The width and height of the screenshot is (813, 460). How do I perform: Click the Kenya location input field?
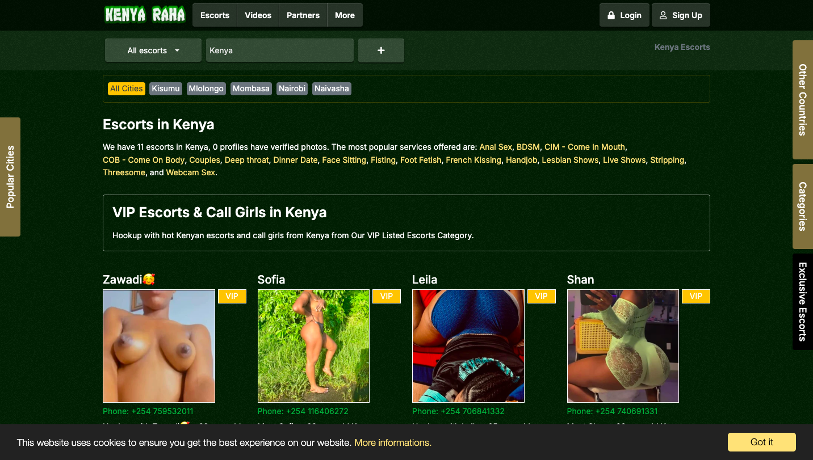tap(279, 50)
